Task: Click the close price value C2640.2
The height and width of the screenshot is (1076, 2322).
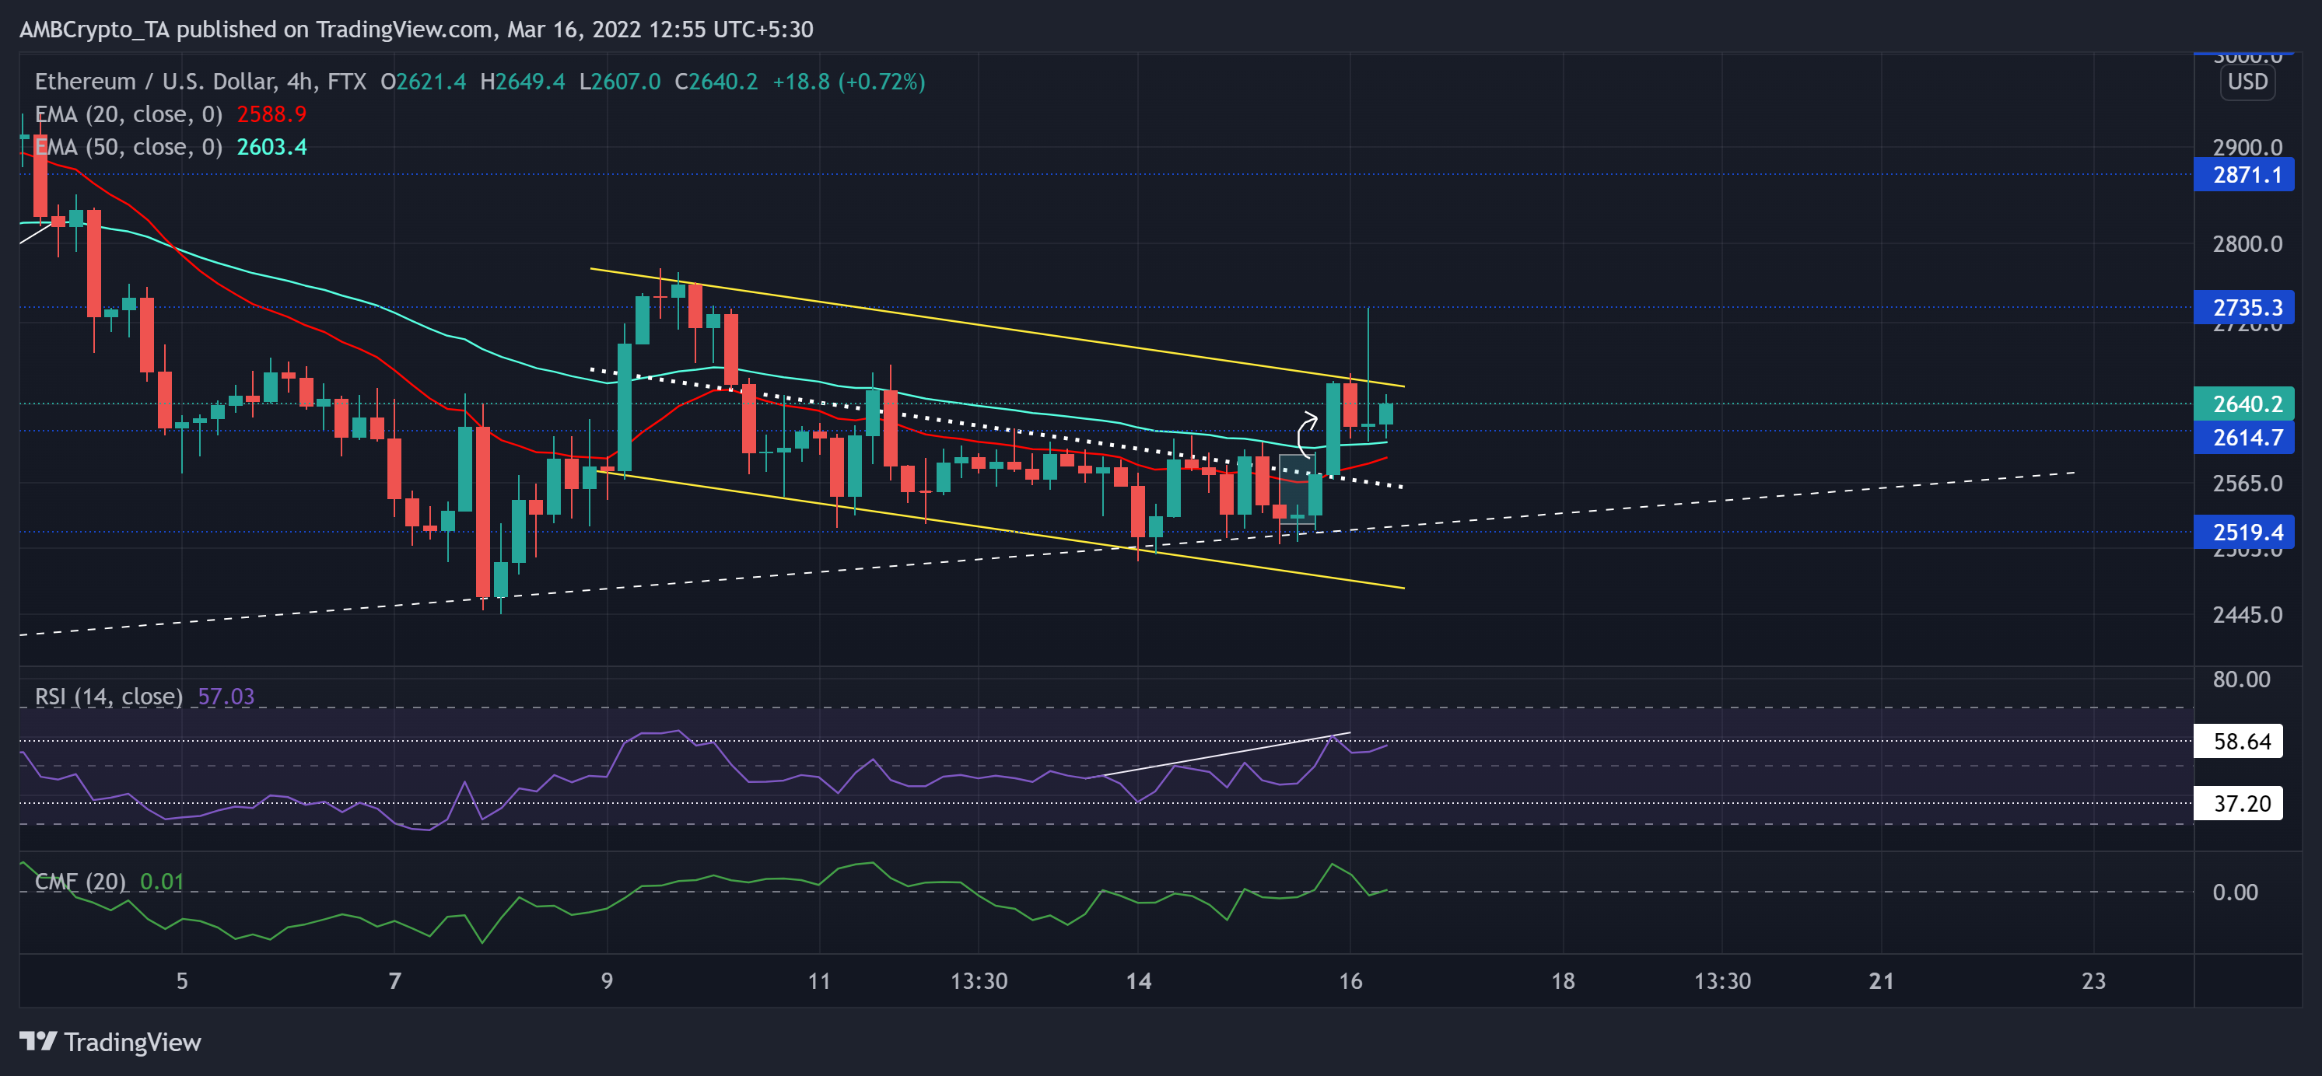Action: coord(716,82)
